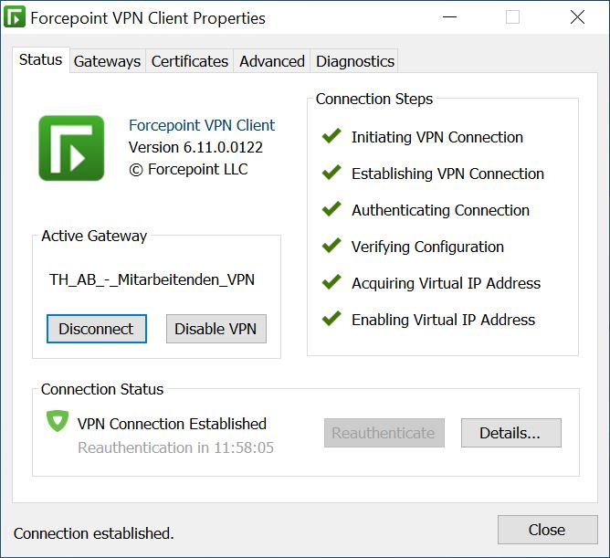Select the Status tab
Screen dimensions: 610x558
(41, 60)
